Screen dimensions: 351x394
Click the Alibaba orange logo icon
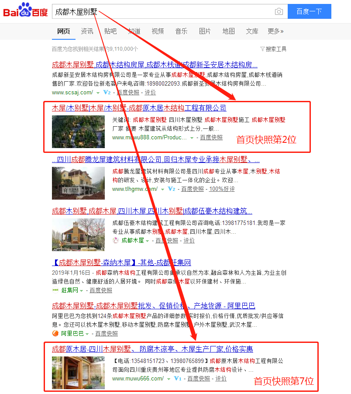pos(55,333)
